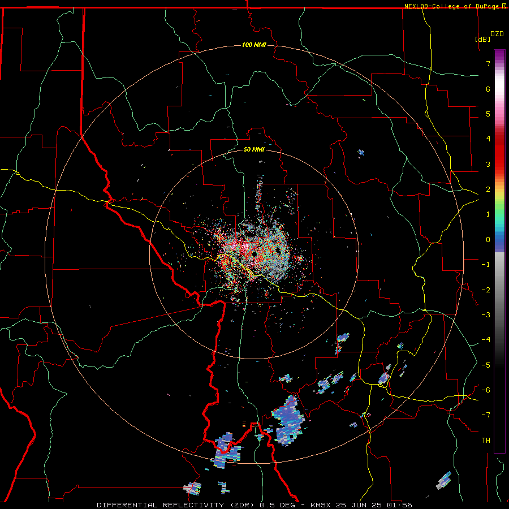Click the [dB] unit label
The height and width of the screenshot is (509, 509).
(483, 39)
